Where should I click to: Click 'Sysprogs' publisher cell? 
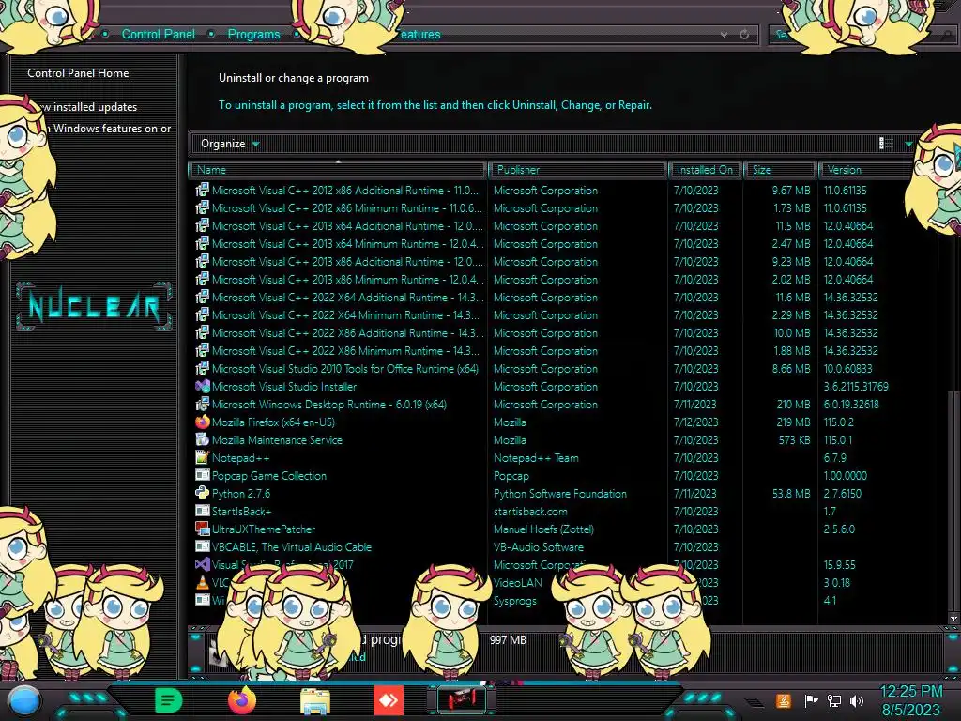click(x=515, y=600)
